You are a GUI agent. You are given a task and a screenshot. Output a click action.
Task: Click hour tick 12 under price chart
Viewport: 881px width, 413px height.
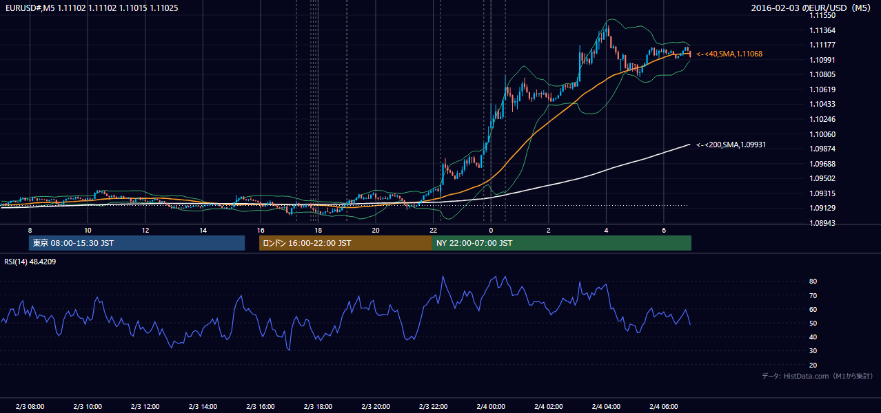pyautogui.click(x=145, y=230)
